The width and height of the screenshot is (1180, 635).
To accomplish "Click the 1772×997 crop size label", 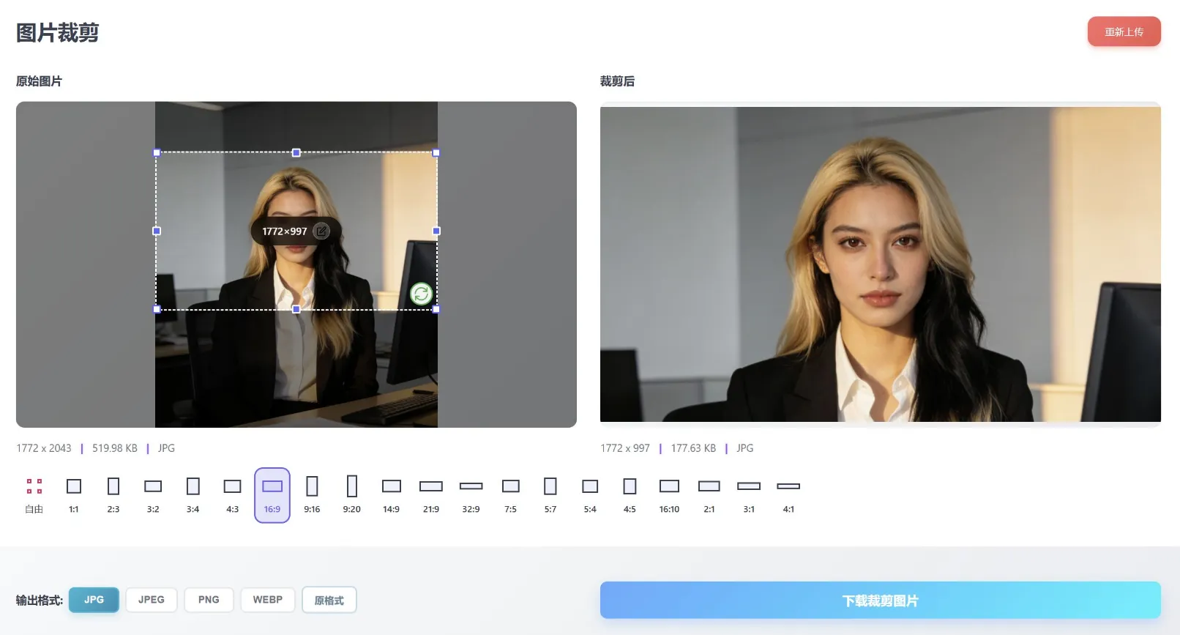I will pos(285,231).
